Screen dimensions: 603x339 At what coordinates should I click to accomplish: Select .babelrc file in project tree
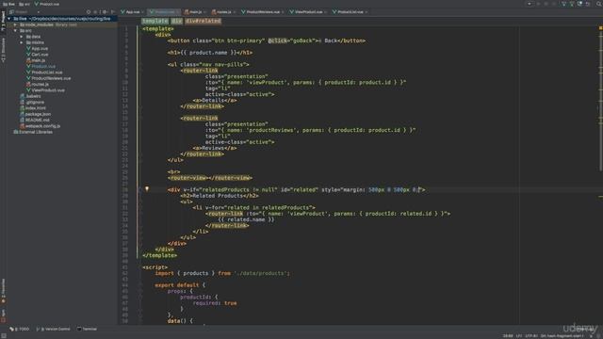[x=30, y=96]
